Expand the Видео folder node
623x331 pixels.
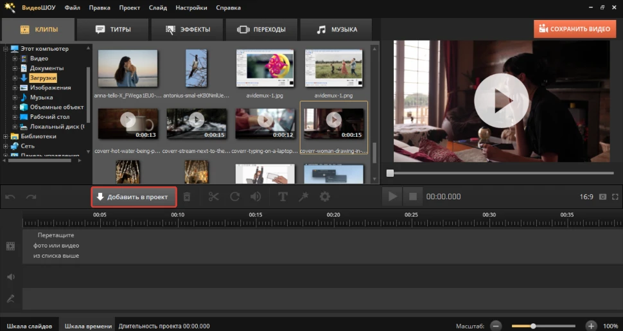pos(15,58)
